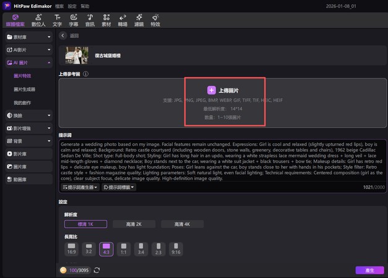Image resolution: width=388 pixels, height=278 pixels.
Task: Open the 提示詞產生器 dropdown
Action: [80, 187]
